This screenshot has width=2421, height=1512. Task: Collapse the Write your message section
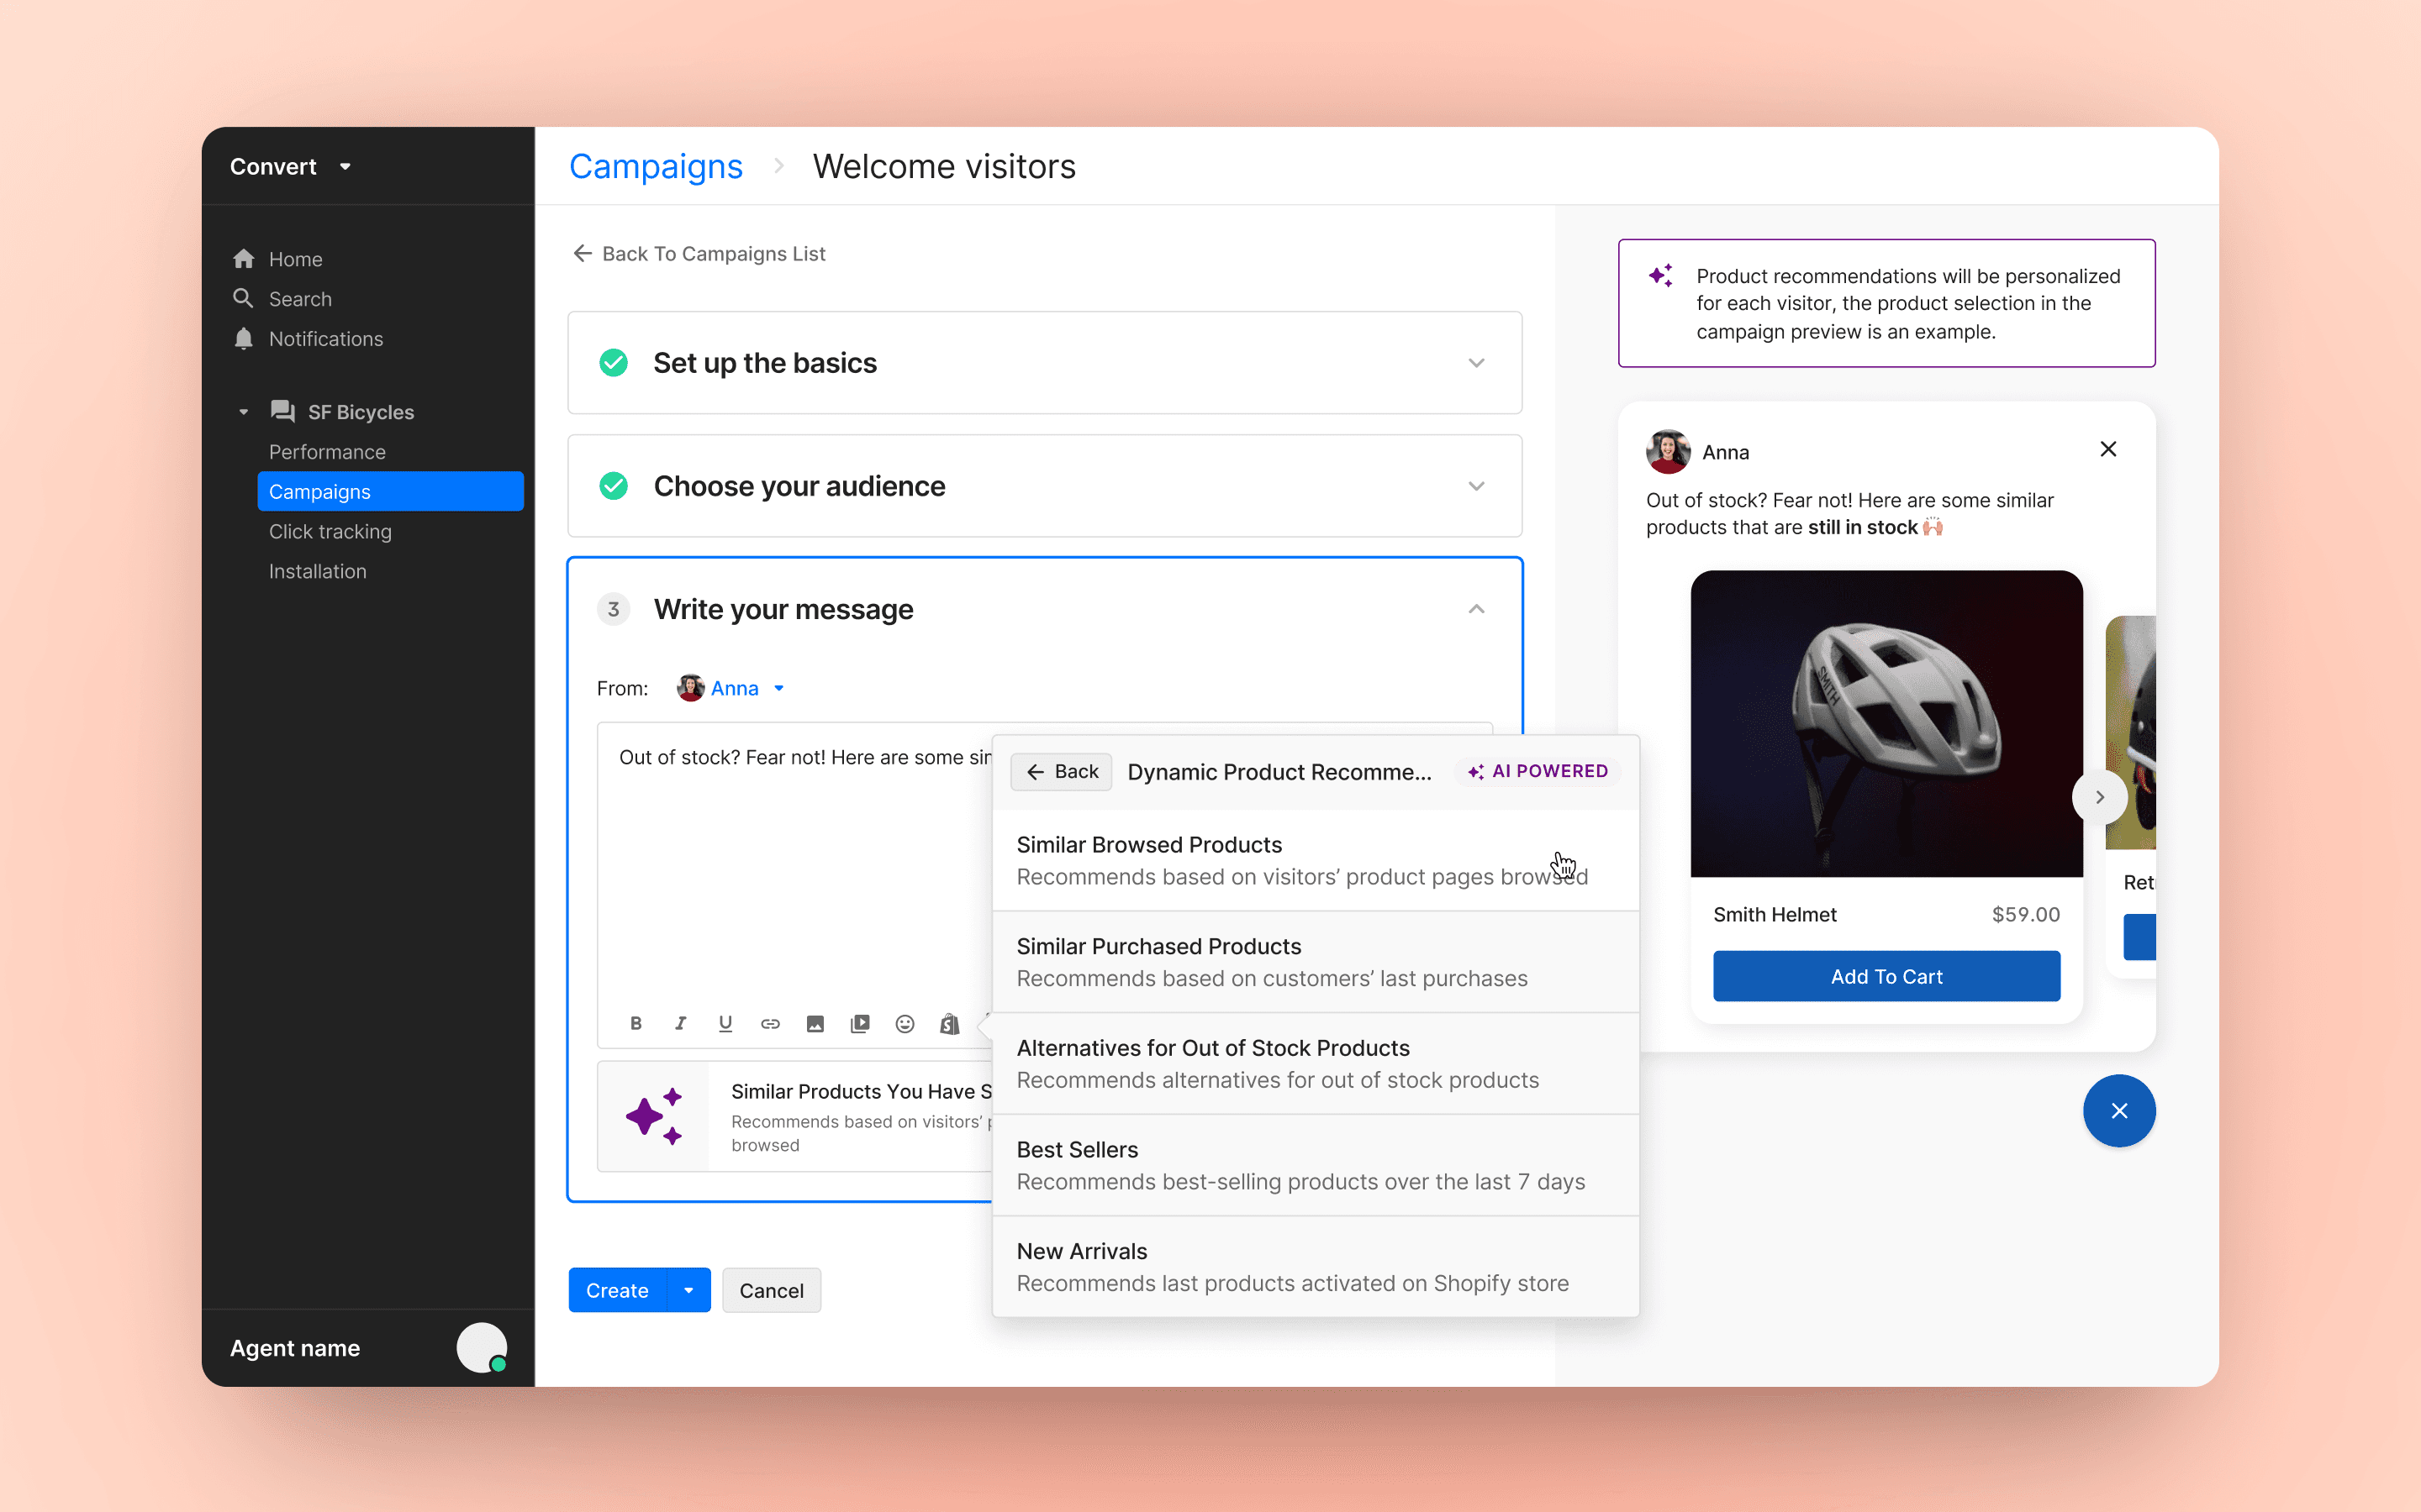click(1475, 609)
